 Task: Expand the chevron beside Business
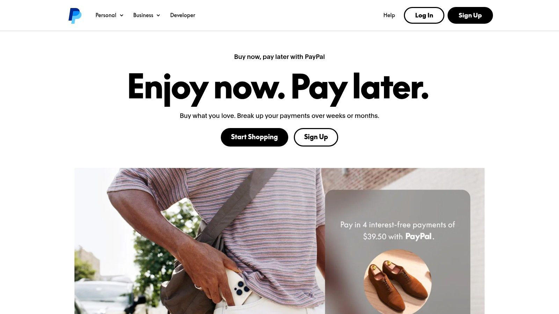pyautogui.click(x=158, y=15)
